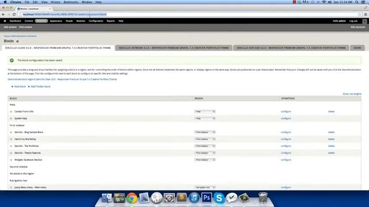Bookmark the page with the star icon
Screen dimensions: 369x207
360,14
